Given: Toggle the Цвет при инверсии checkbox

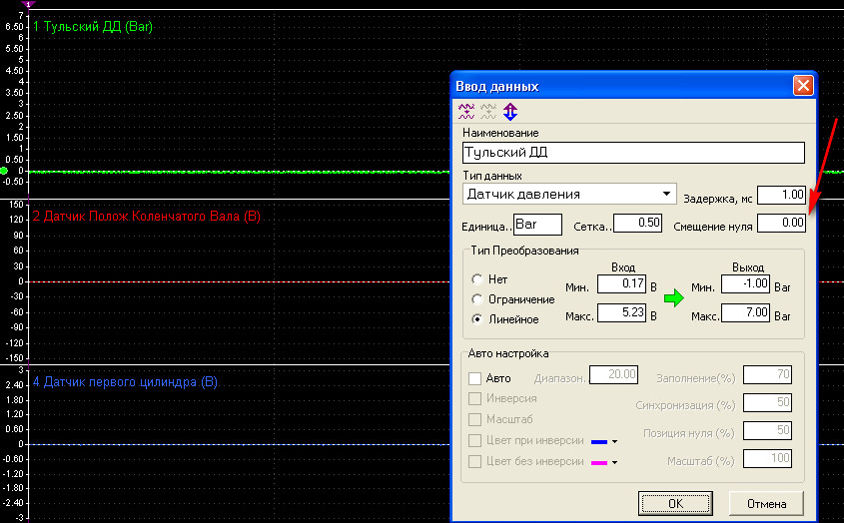Looking at the screenshot, I should click(474, 441).
